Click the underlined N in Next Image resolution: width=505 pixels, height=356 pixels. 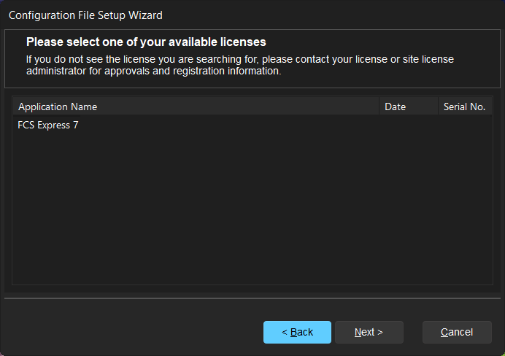[x=358, y=332]
